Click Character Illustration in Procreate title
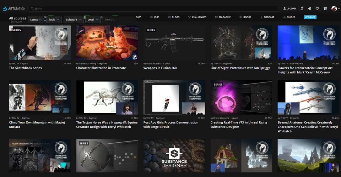The image size is (341, 177). [101, 68]
